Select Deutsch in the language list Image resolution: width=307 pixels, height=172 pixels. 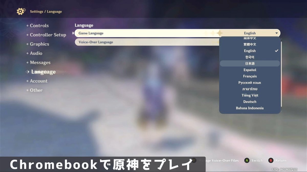click(250, 102)
